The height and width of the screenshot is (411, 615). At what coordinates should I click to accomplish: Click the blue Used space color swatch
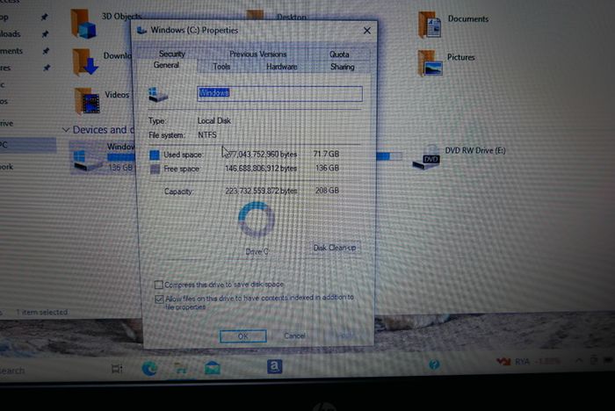[155, 155]
